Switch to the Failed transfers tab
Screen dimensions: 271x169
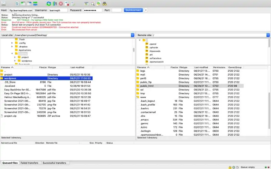[29, 163]
